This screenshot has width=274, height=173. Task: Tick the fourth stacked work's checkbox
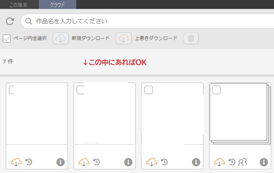tap(216, 89)
